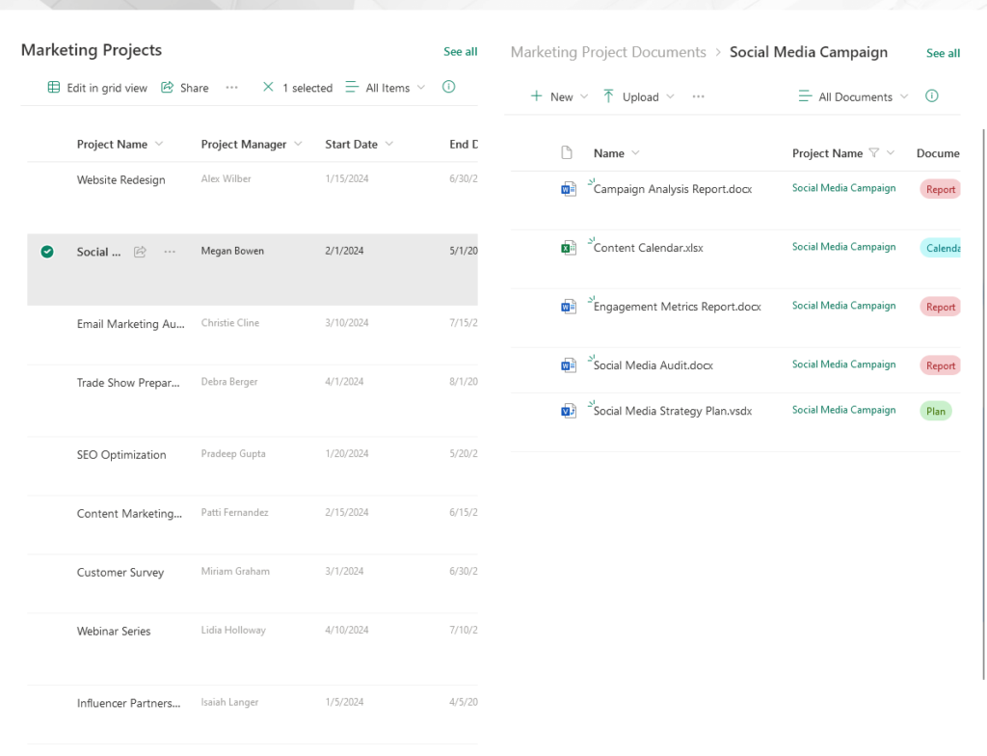Click the Word icon for Engagement Metrics Report
The width and height of the screenshot is (987, 756).
[569, 307]
